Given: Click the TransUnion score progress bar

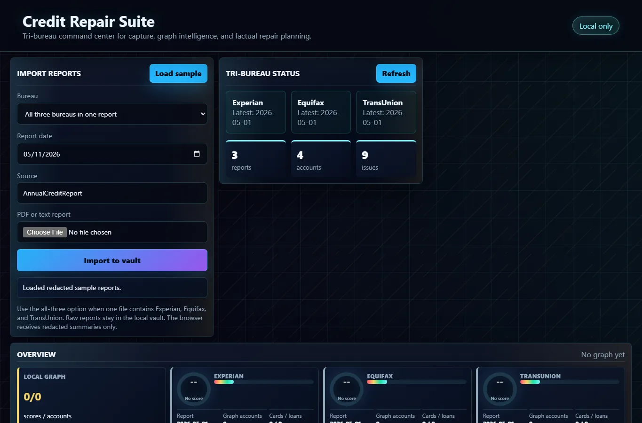Looking at the screenshot, I should coord(570,382).
